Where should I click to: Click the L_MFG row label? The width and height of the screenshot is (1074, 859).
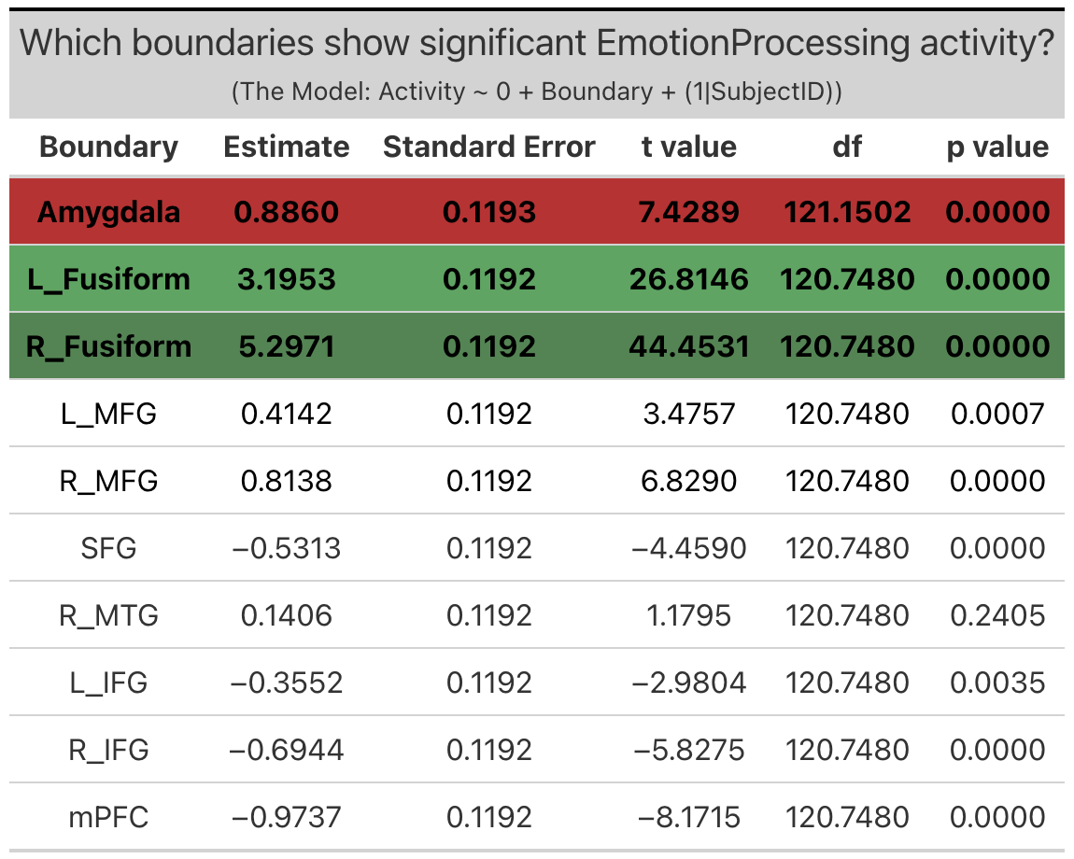[108, 414]
